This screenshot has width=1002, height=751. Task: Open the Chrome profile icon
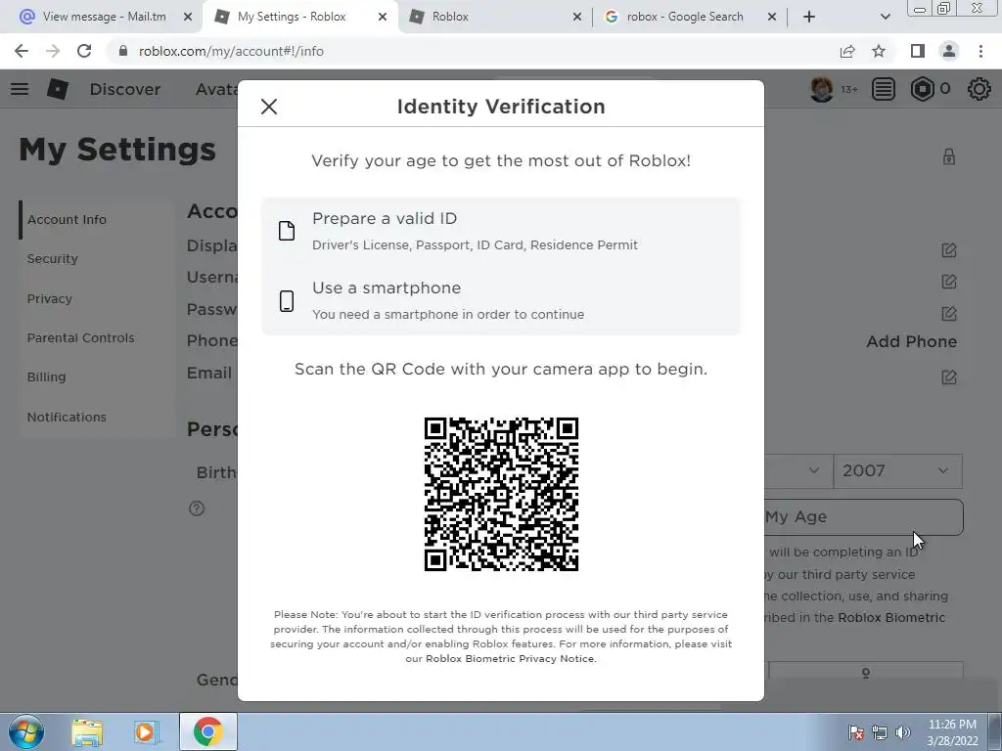pos(949,51)
